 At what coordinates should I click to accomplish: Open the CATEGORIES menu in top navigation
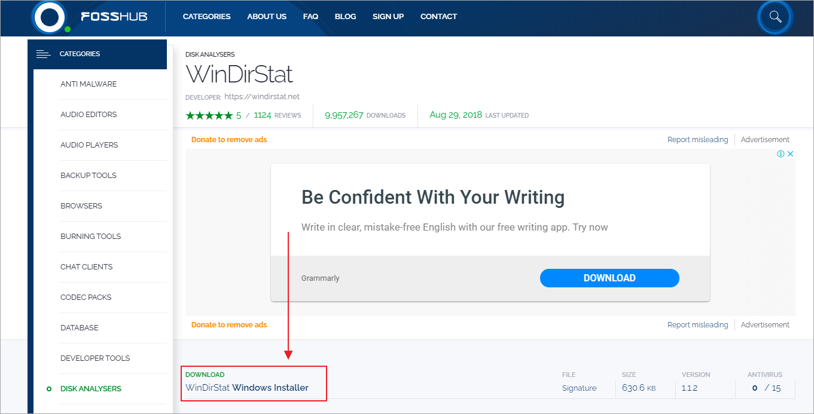point(206,17)
